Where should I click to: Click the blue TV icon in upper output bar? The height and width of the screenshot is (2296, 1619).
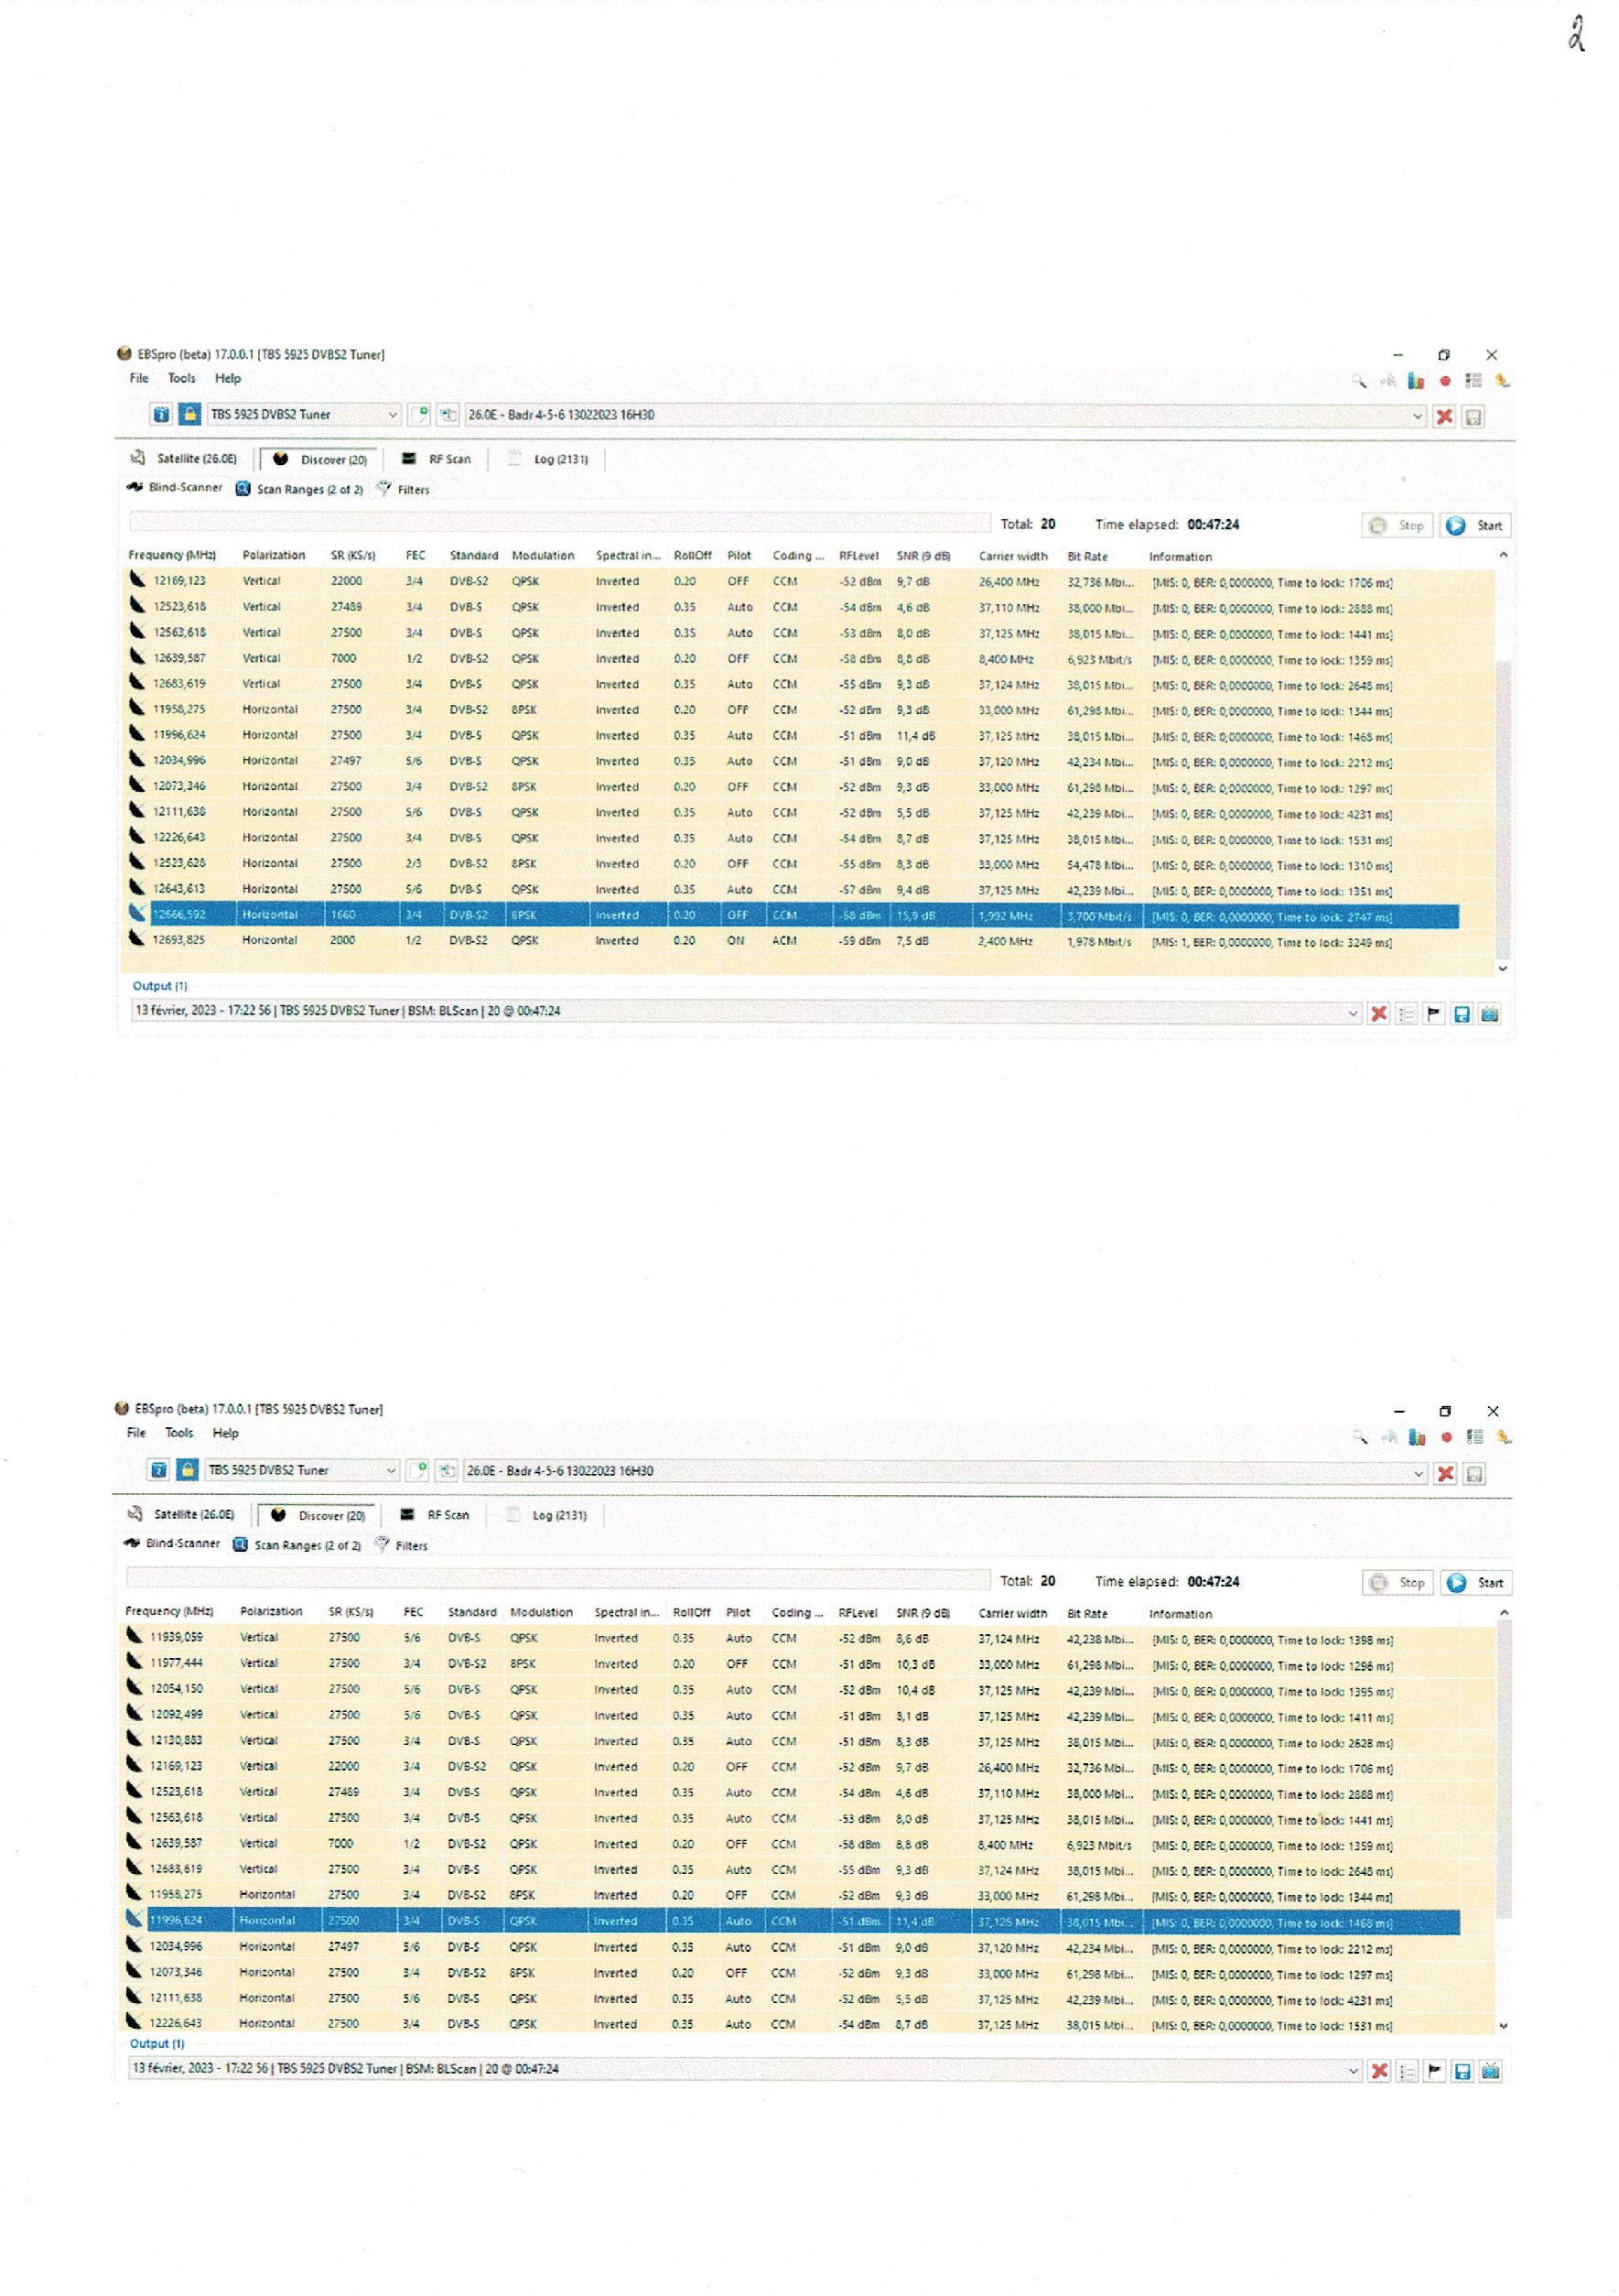pos(1489,1014)
